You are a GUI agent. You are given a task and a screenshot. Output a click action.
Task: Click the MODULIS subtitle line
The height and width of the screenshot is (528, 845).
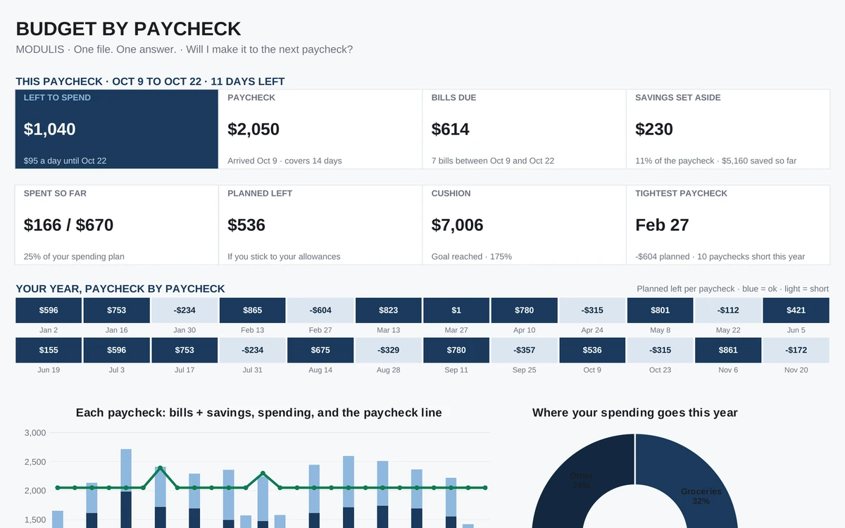click(x=184, y=49)
